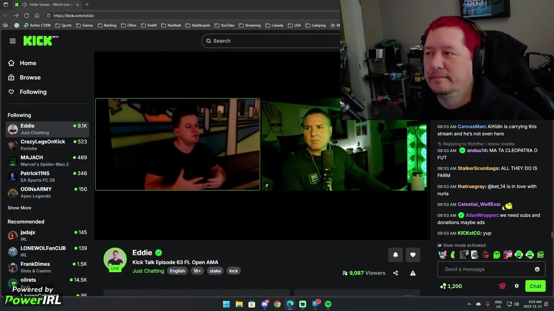Viewport: 554px width, 311px height.
Task: Open the Windows Start menu
Action: [226, 304]
